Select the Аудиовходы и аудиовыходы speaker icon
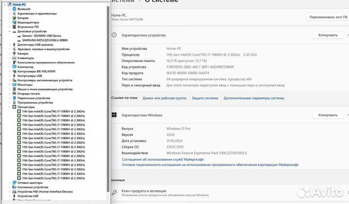This screenshot has width=349, height=204. point(14,14)
